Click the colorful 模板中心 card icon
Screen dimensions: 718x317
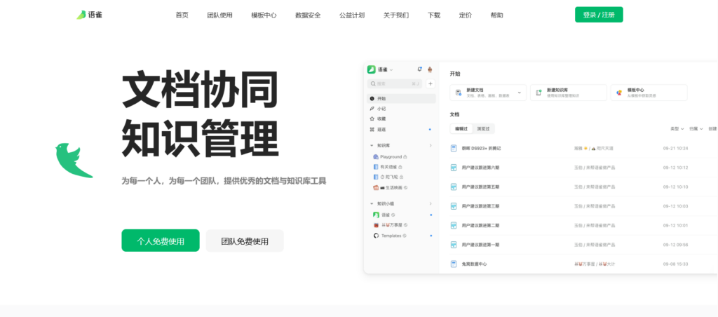(x=619, y=93)
